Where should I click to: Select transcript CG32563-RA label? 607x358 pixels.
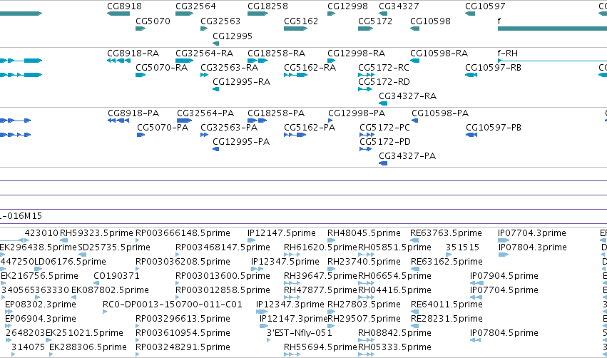(x=229, y=67)
